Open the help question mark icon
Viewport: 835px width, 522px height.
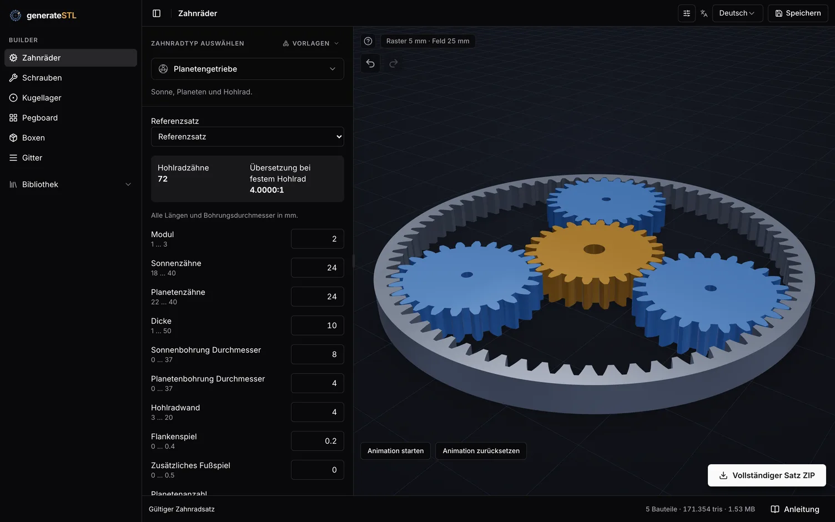[x=368, y=41]
